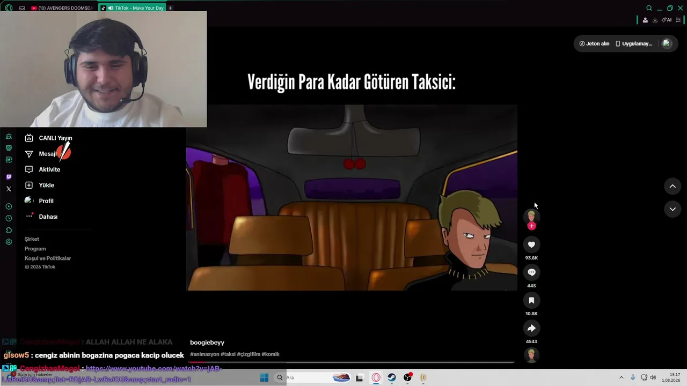Click the Windows taskbar search box
The height and width of the screenshot is (386, 687).
pos(313,377)
